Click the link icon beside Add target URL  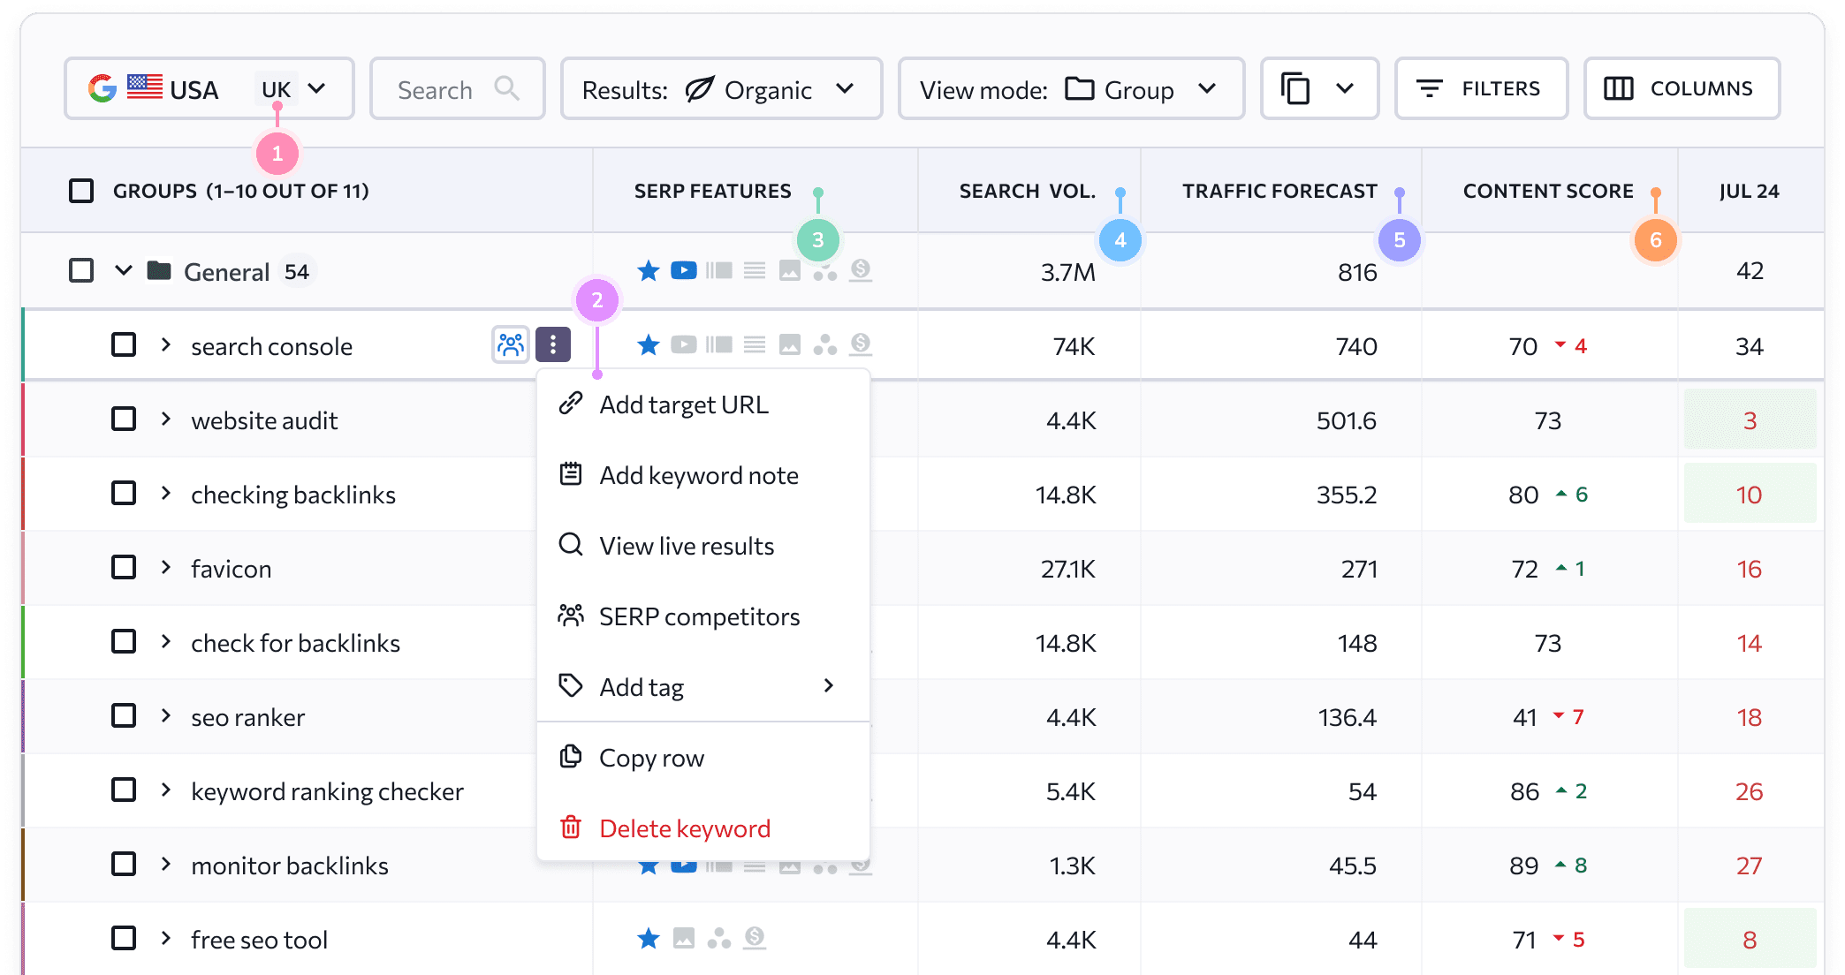(x=571, y=404)
